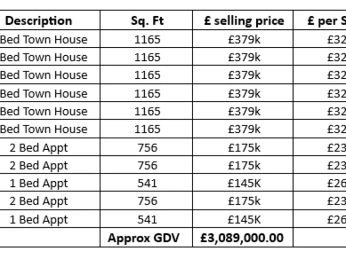Select the first £145K selling price cell
346x259 pixels.
tap(244, 183)
